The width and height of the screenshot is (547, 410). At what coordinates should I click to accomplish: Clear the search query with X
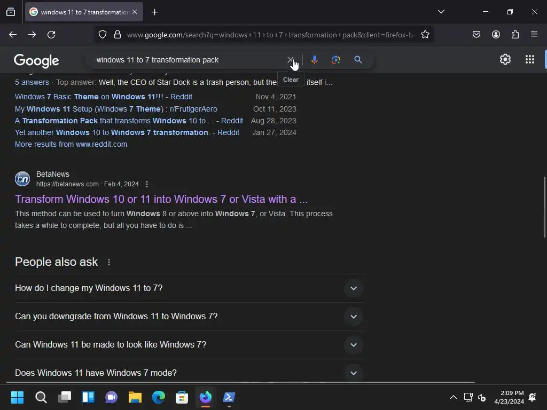tap(290, 60)
